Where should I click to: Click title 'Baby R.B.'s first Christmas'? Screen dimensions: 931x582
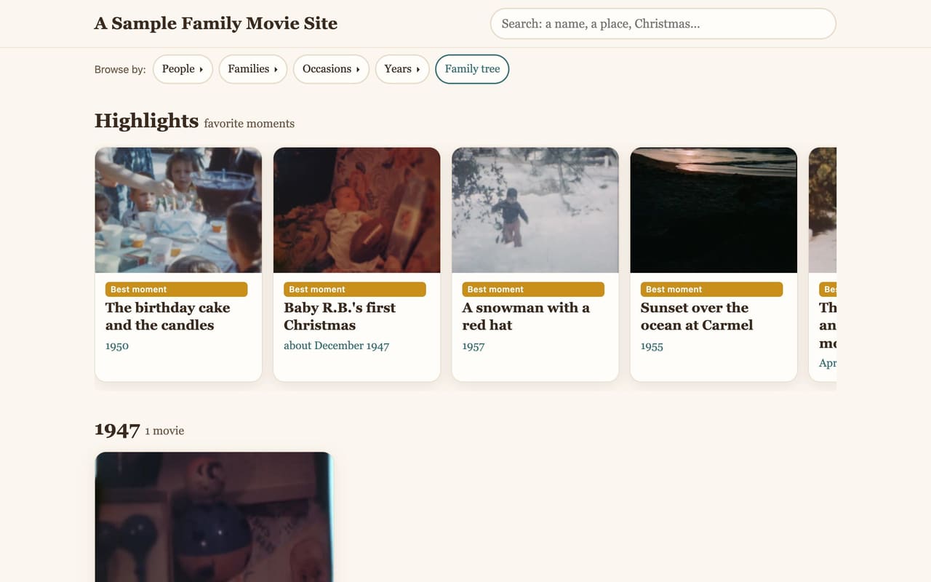tap(340, 316)
